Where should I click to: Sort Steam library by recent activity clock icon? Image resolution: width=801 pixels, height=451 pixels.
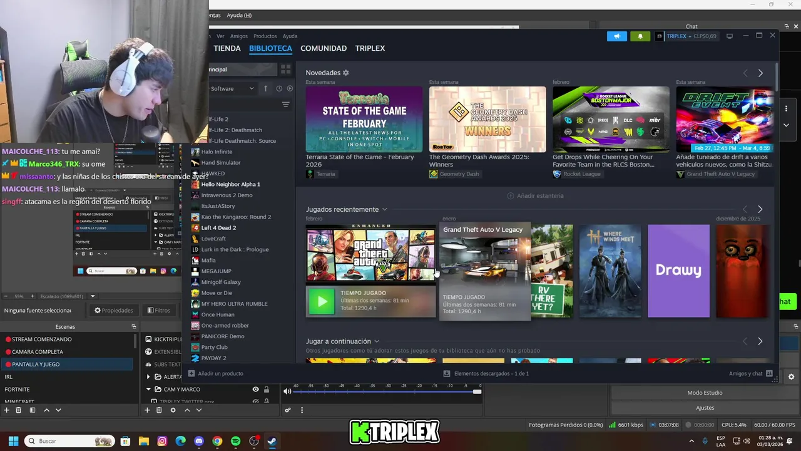point(279,88)
